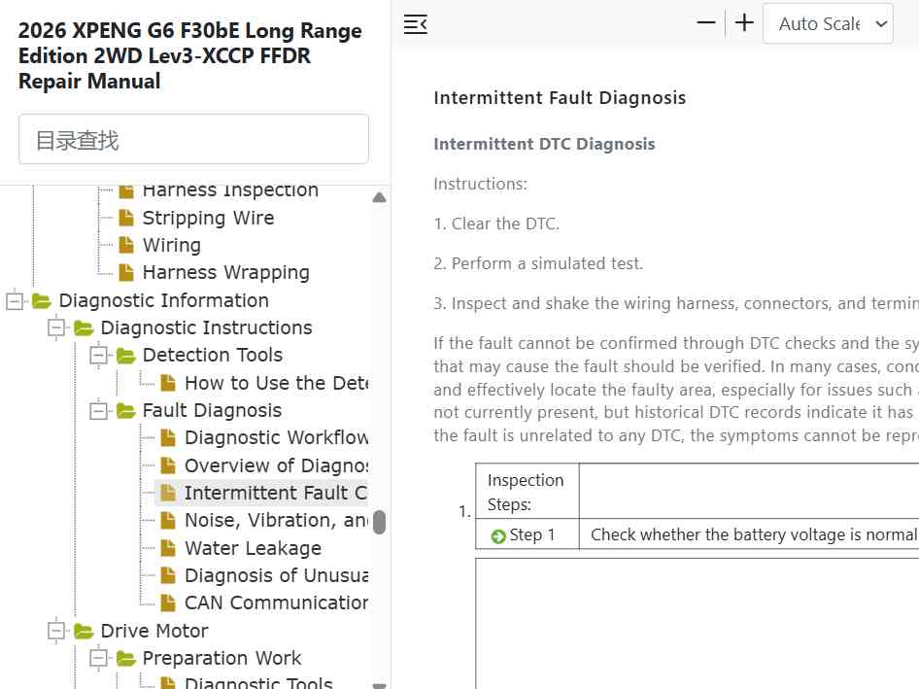Open the Diagnostic Workflow page
The image size is (919, 689).
(276, 438)
